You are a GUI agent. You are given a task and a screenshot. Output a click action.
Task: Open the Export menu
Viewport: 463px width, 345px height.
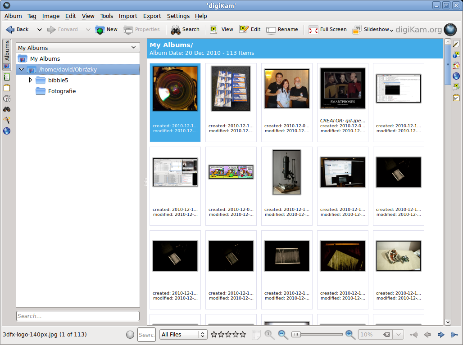(152, 16)
